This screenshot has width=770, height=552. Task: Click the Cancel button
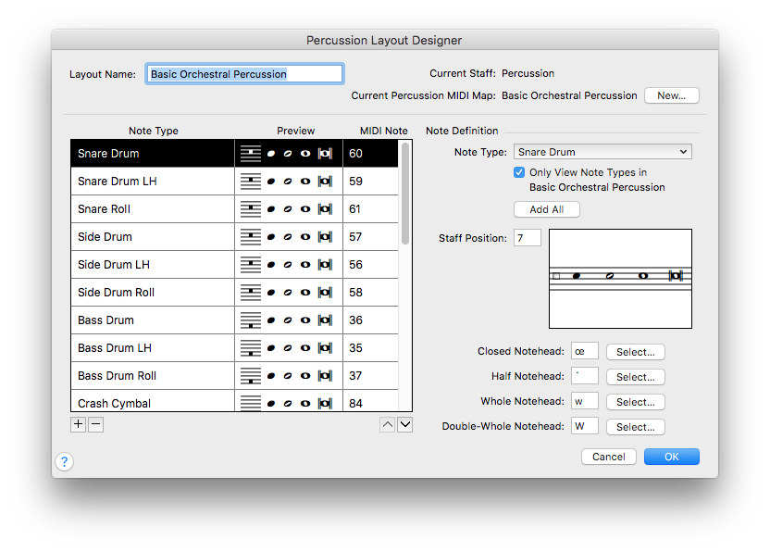point(608,457)
